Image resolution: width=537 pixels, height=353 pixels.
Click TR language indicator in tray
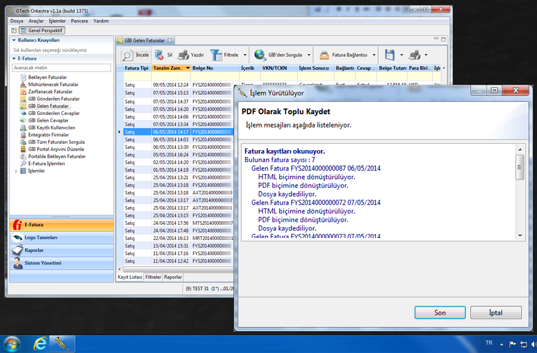[x=489, y=343]
